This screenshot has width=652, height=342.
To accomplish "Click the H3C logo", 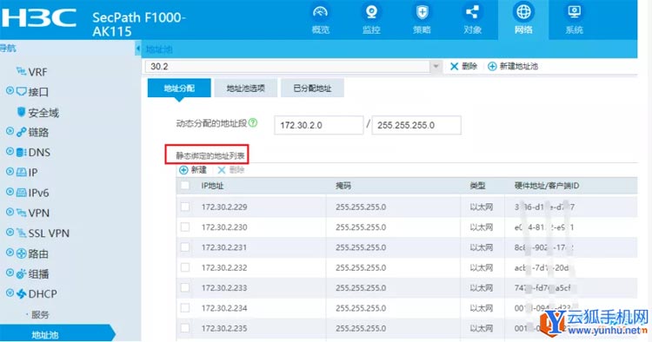I will click(38, 19).
